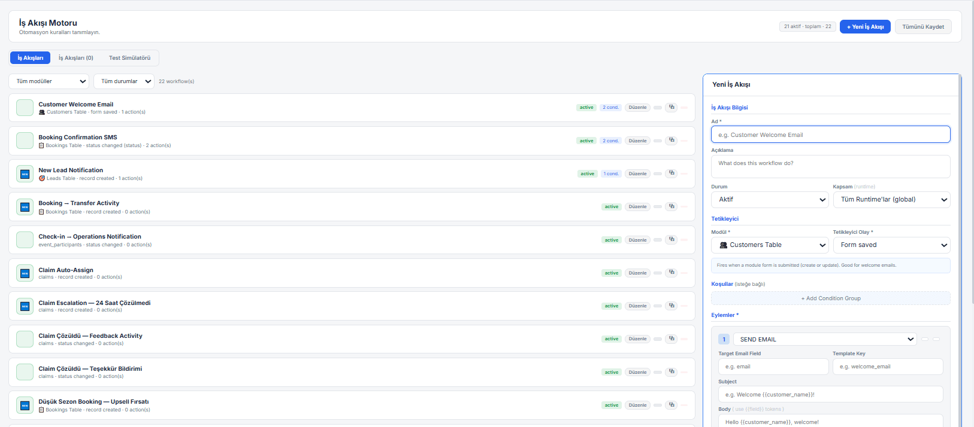Viewport: 974px width, 427px height.
Task: Click second small pill beside SEND EMAIL dropdown
Action: 936,339
